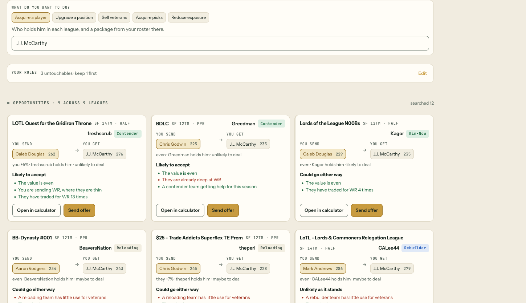The width and height of the screenshot is (526, 303).
Task: Click J.J. McCarthy 228 player chip
Action: pyautogui.click(x=248, y=268)
